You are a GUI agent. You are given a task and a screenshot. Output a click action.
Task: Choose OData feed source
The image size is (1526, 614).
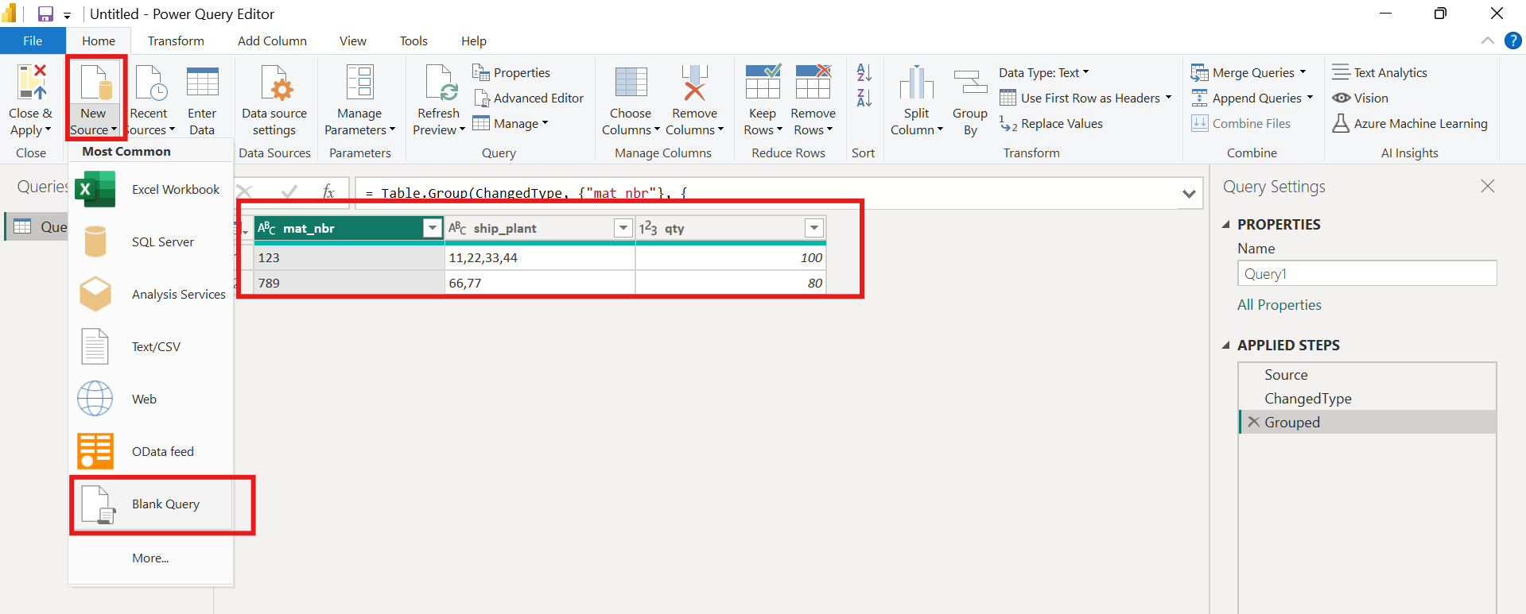(x=151, y=452)
